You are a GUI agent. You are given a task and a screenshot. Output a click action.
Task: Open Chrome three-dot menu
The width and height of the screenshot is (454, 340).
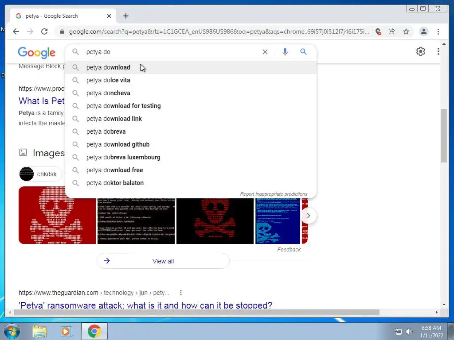pos(438,31)
